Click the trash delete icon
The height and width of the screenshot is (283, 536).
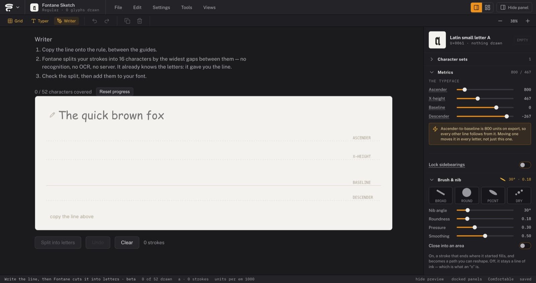[140, 21]
